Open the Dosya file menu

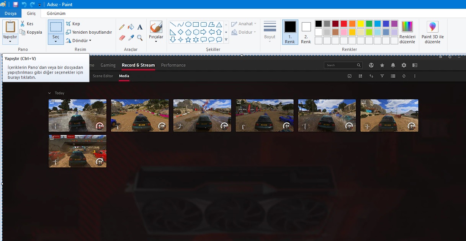11,13
